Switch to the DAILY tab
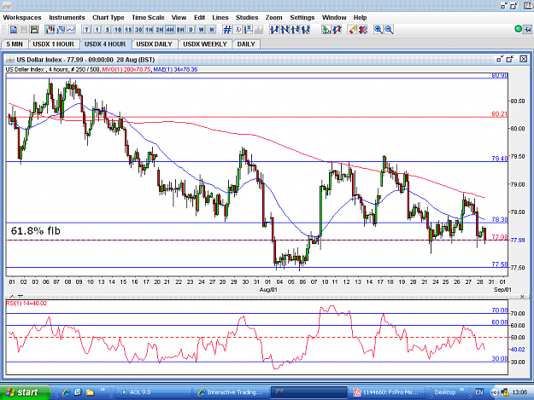The image size is (534, 400). pyautogui.click(x=246, y=44)
